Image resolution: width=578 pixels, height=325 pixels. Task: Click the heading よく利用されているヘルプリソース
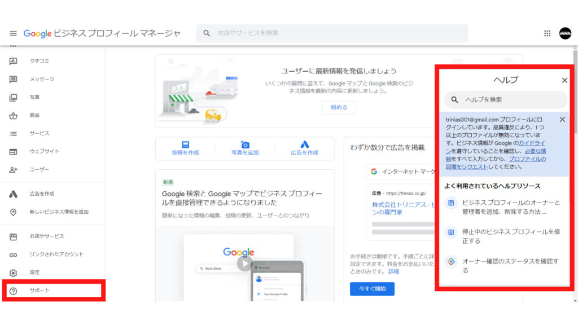492,186
